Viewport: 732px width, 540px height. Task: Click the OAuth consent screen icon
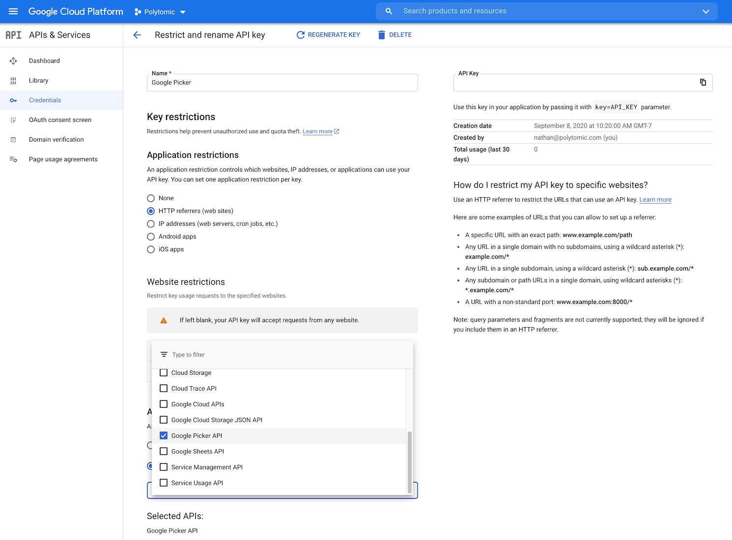coord(13,120)
